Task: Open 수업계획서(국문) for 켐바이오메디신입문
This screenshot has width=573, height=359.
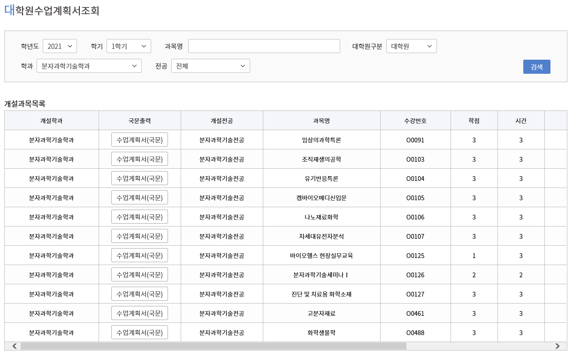Action: [139, 198]
